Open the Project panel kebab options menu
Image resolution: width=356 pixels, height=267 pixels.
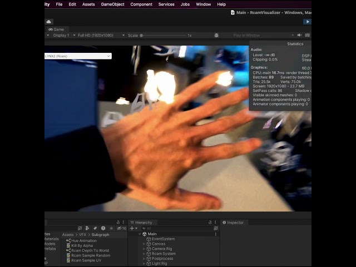click(x=123, y=222)
